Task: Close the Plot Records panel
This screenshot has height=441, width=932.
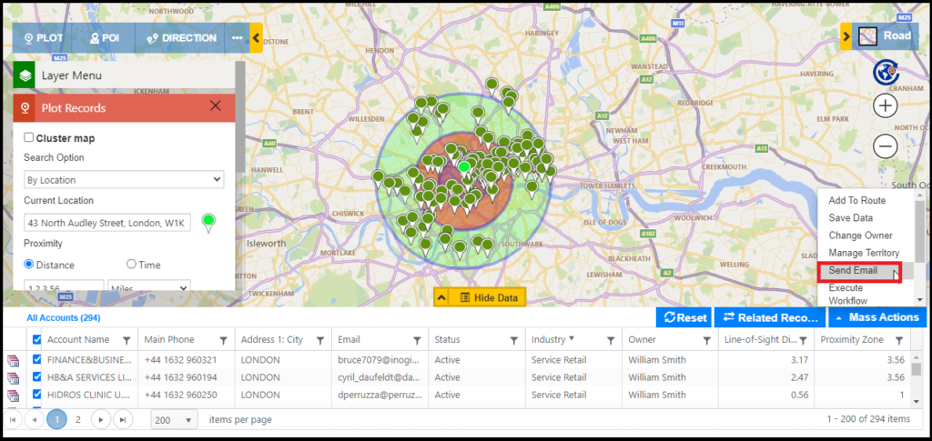Action: [x=216, y=106]
